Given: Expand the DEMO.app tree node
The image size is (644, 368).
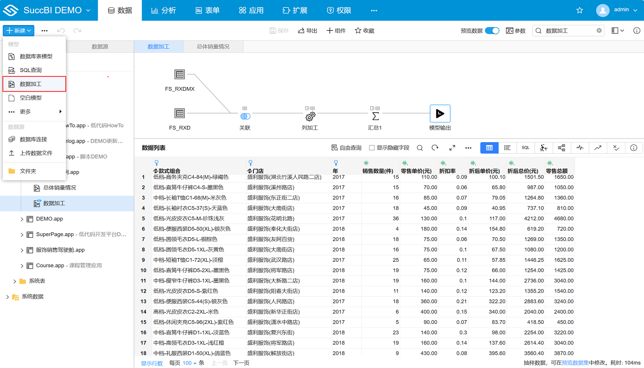Looking at the screenshot, I should (x=22, y=219).
